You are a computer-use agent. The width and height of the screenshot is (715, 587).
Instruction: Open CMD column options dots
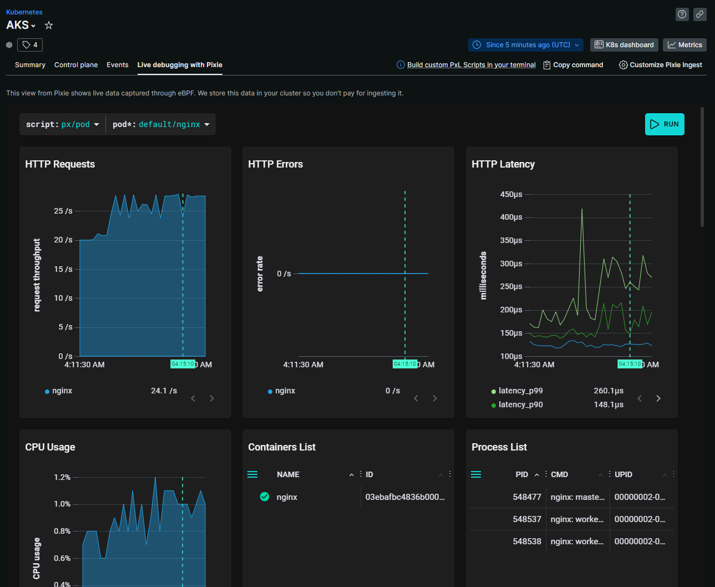click(x=610, y=474)
